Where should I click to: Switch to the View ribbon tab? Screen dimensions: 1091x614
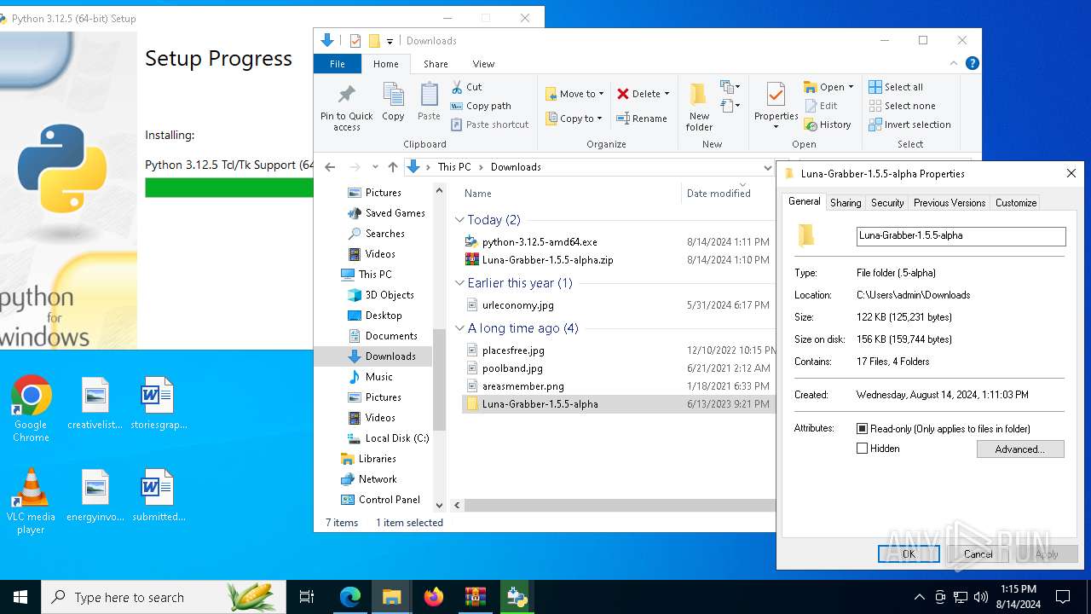(x=483, y=64)
